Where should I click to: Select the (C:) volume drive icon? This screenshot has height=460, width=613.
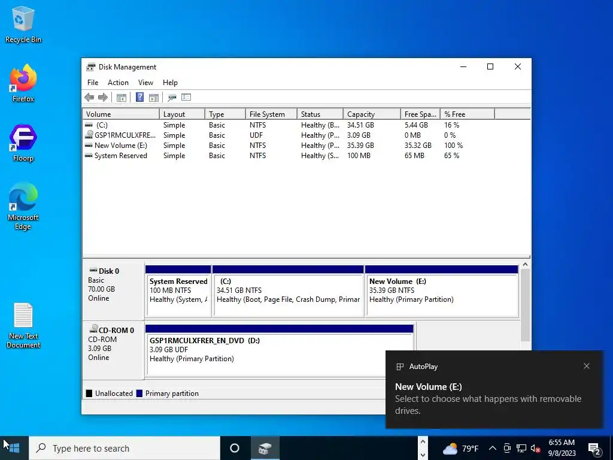coord(89,125)
